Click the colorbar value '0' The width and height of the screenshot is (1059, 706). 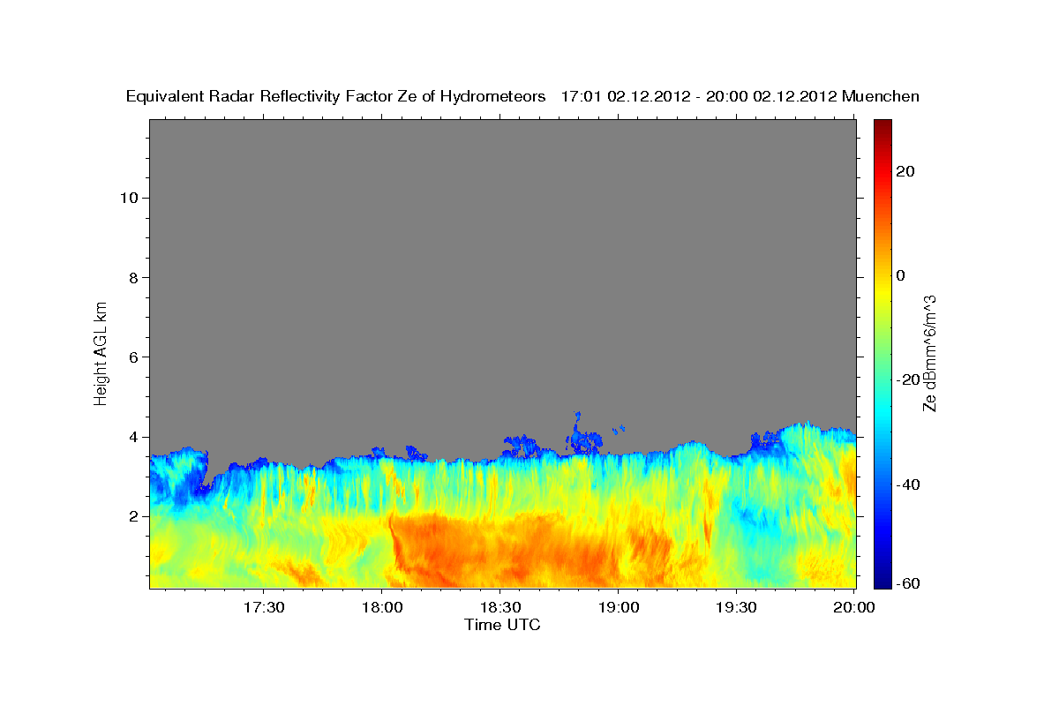point(900,275)
